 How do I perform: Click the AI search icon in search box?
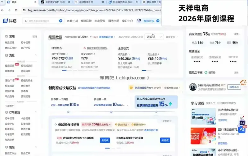click(60, 21)
